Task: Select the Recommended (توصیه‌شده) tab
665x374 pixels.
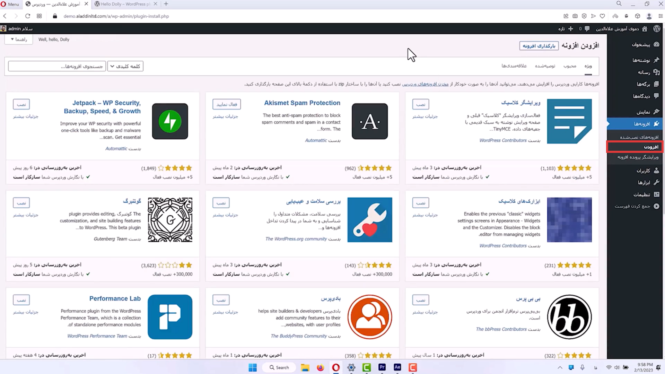Action: (x=545, y=66)
